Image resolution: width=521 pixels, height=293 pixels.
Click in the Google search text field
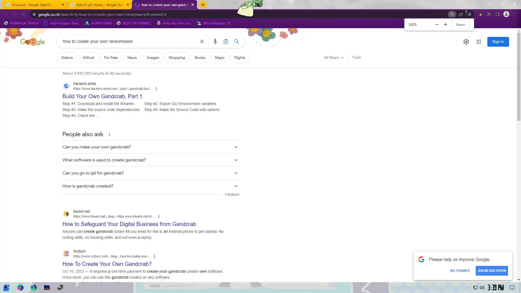pos(128,42)
